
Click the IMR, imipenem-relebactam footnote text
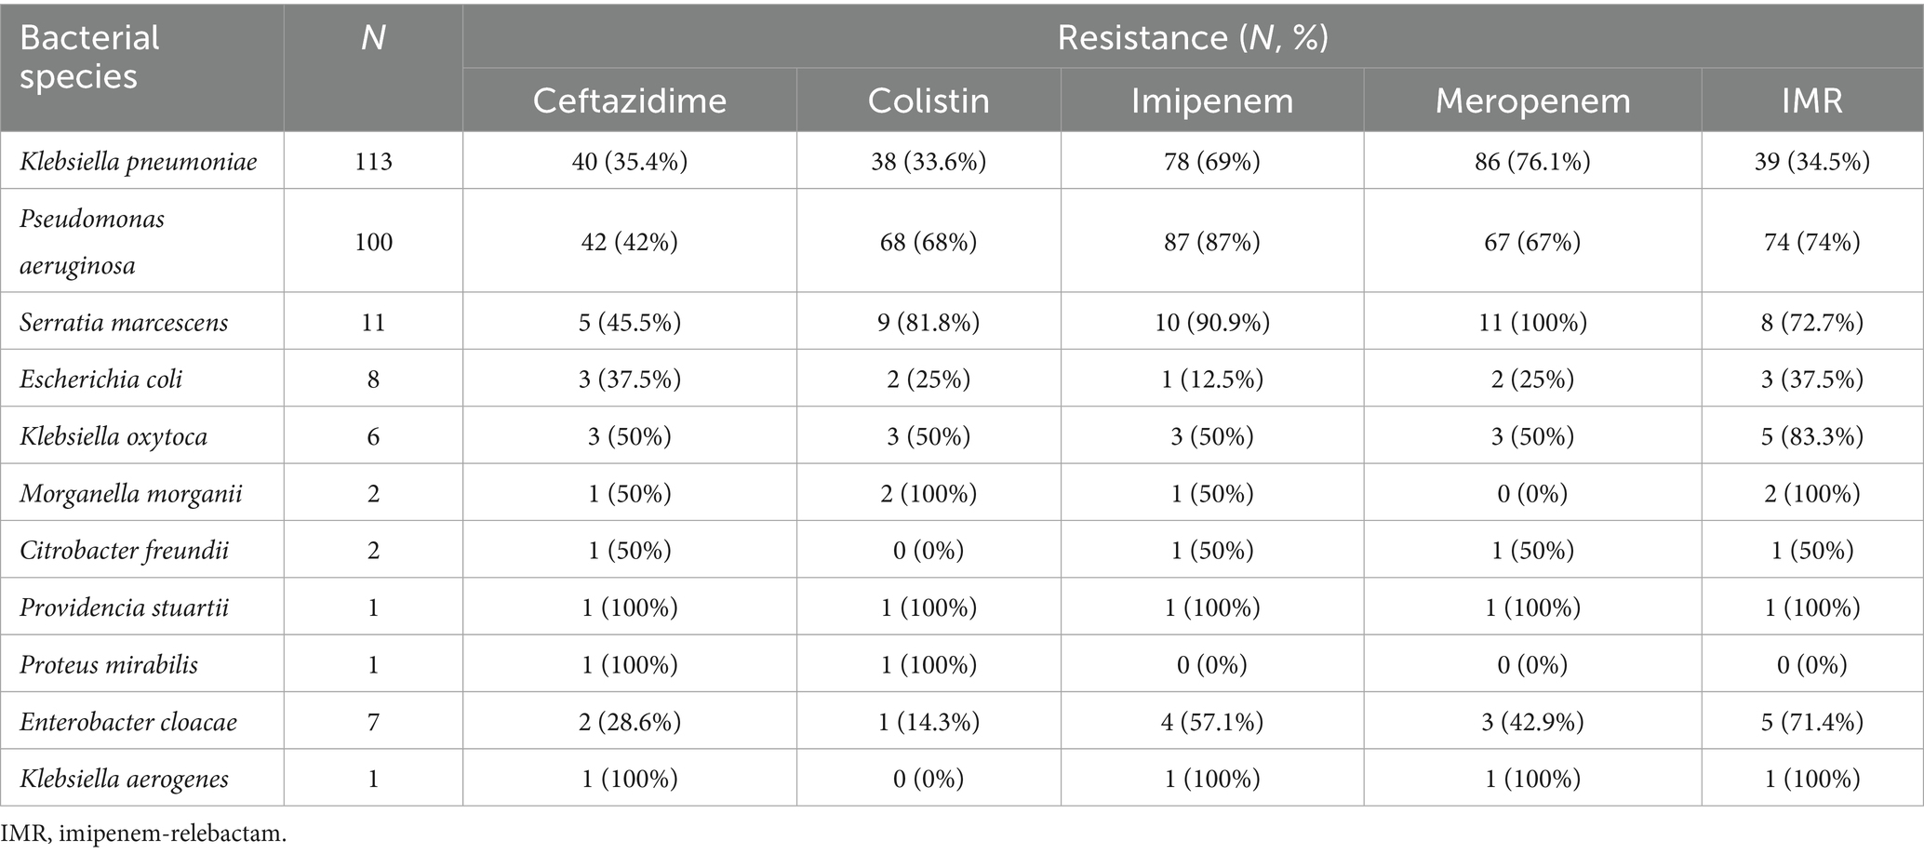pyautogui.click(x=144, y=834)
